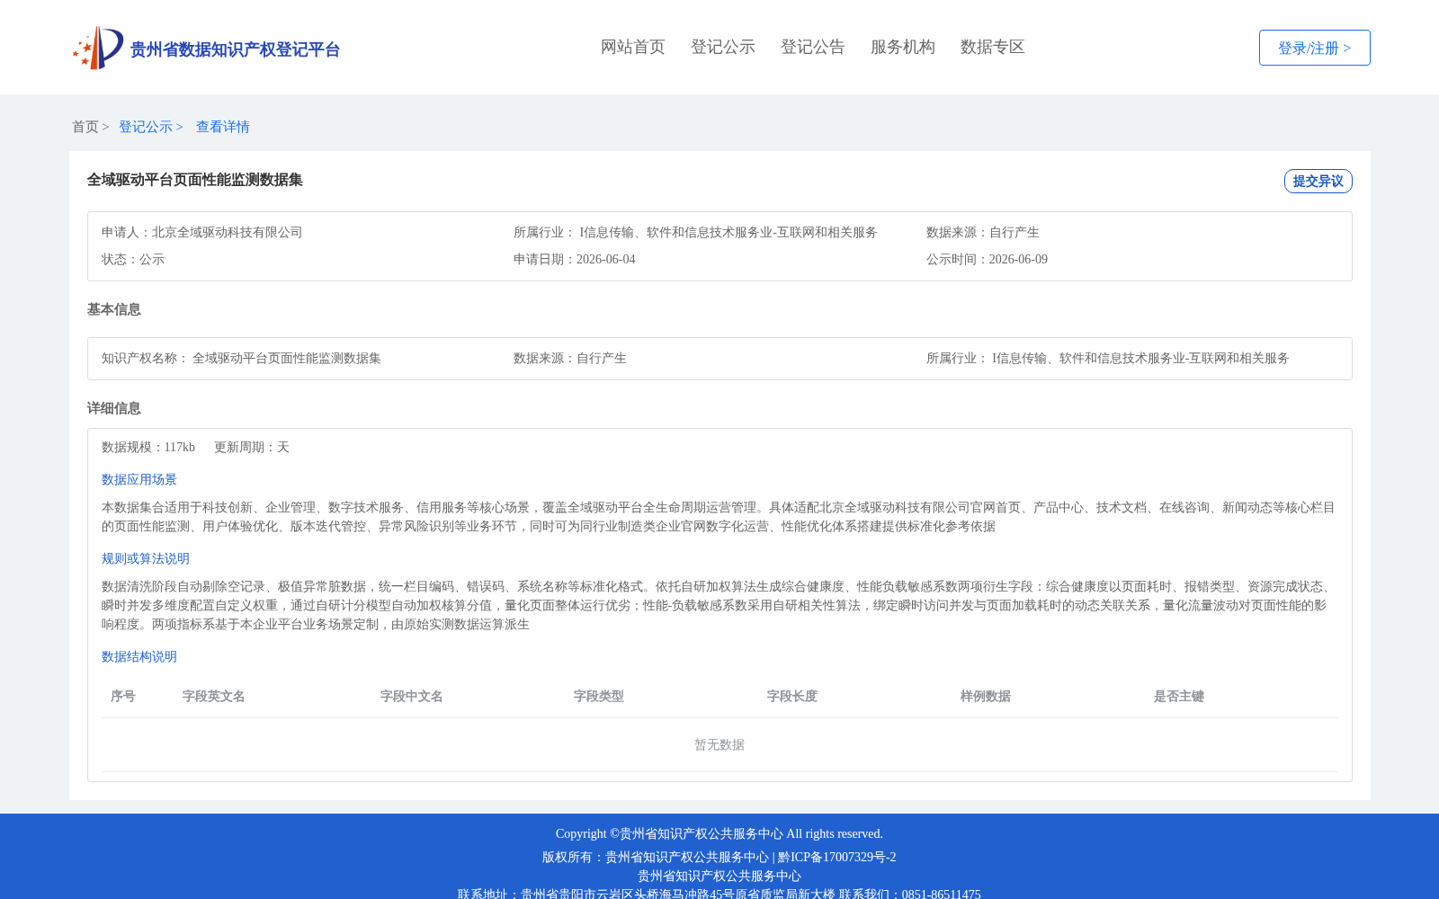Click the 基本信息 section heading
This screenshot has width=1439, height=899.
[114, 309]
